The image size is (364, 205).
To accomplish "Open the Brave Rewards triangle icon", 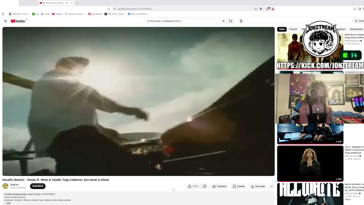I will click(x=273, y=9).
